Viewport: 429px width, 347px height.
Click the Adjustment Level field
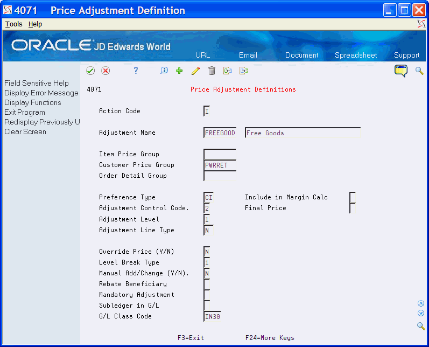click(x=207, y=219)
